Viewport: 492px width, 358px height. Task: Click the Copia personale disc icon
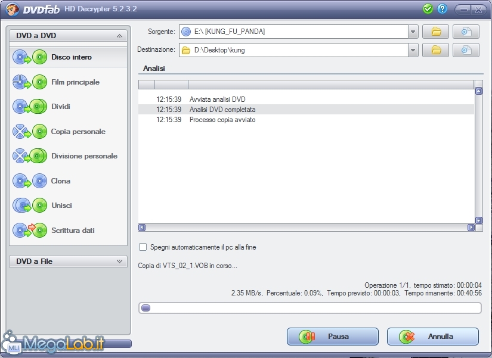coord(30,132)
